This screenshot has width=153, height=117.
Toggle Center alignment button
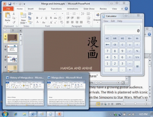(72, 22)
